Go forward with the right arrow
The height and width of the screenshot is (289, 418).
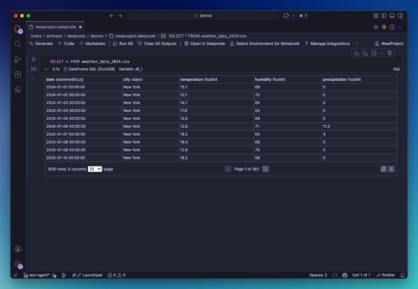(x=120, y=16)
